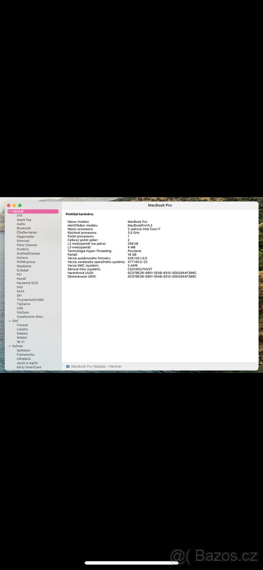Open the Audio hardware entry
The height and width of the screenshot is (570, 263).
click(21, 224)
